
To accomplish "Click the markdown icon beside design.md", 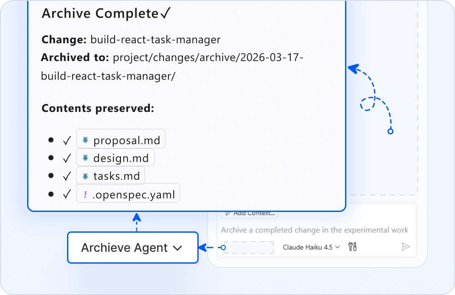I will pos(85,158).
